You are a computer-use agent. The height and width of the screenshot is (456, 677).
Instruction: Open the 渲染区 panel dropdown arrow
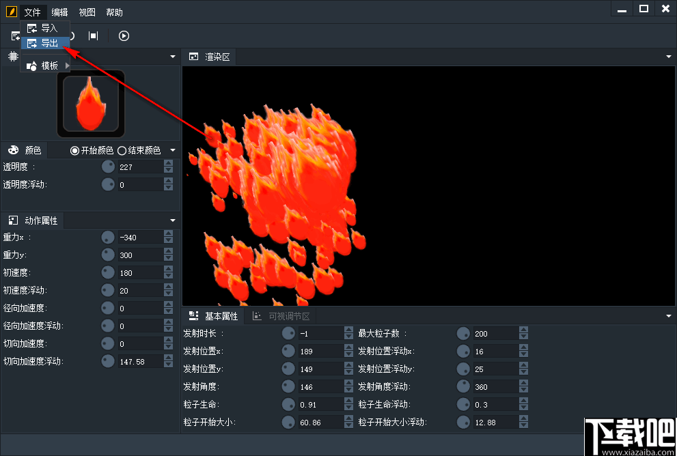[669, 57]
